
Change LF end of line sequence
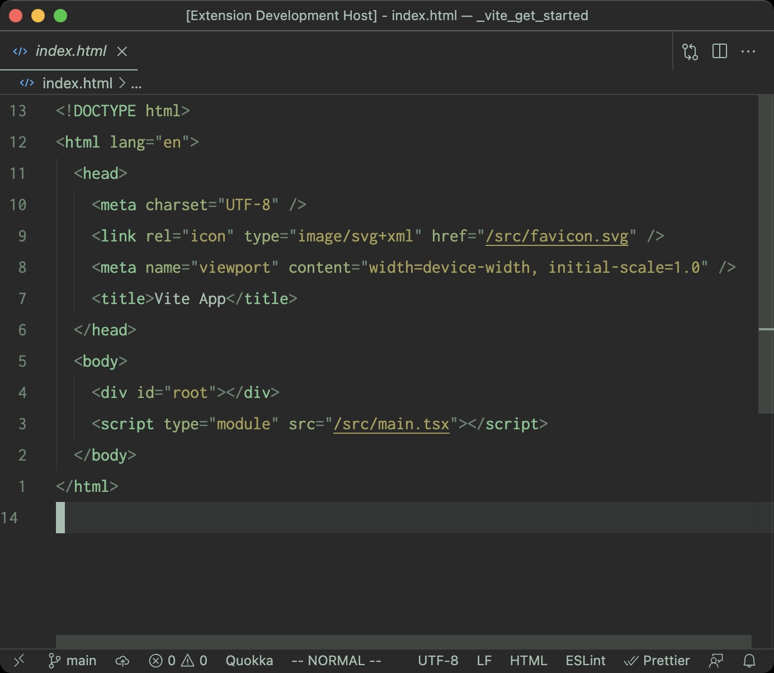[484, 661]
